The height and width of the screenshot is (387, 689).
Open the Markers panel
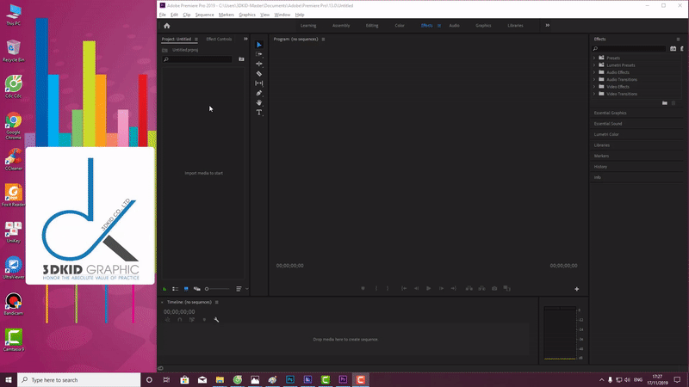click(x=601, y=156)
